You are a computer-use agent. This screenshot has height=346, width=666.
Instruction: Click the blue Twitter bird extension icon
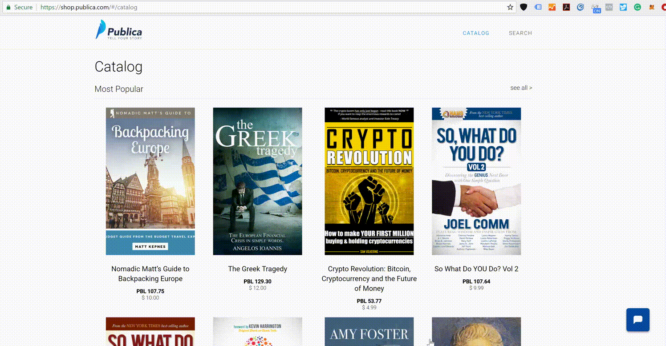pos(623,7)
